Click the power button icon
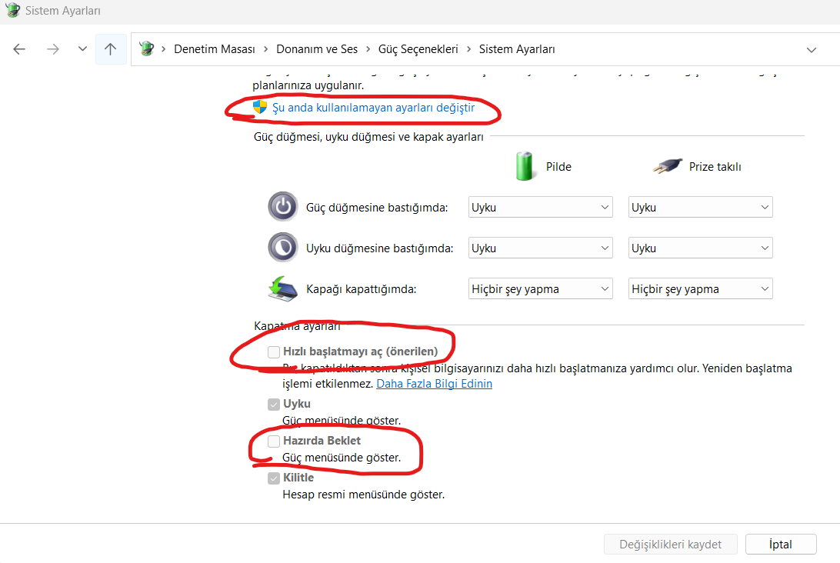 283,207
